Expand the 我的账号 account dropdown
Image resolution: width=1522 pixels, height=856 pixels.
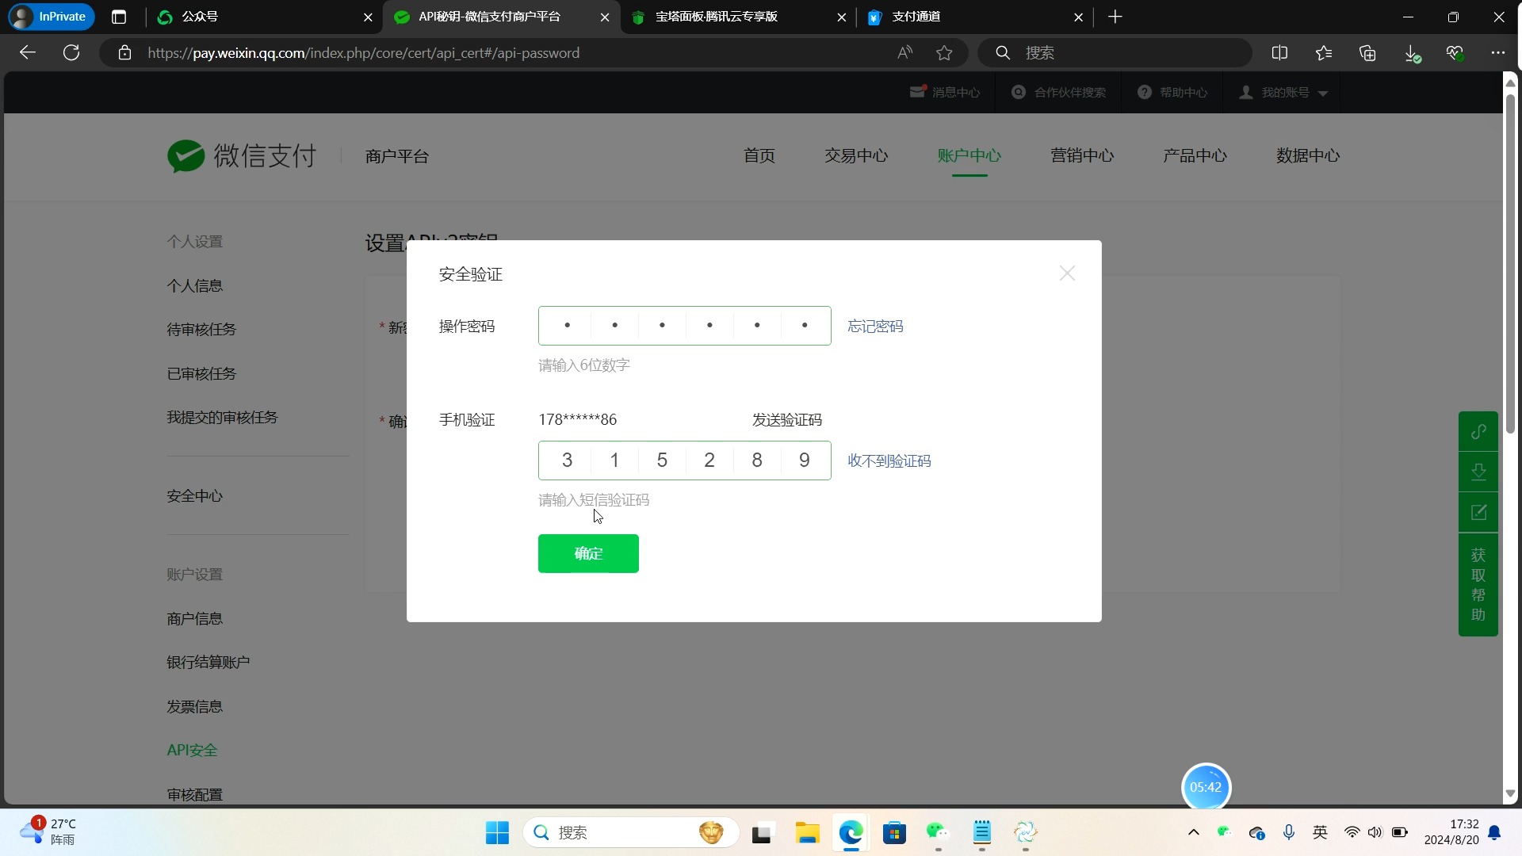coord(1282,92)
